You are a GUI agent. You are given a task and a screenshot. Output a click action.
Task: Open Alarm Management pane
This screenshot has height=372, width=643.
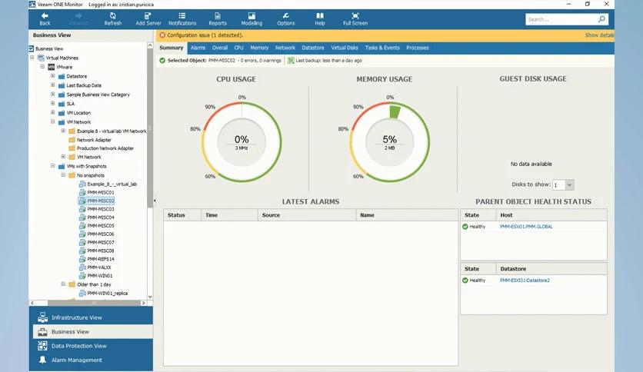91,360
